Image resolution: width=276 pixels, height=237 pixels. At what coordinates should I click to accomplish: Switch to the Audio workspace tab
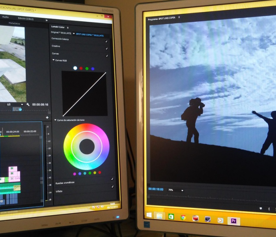click(x=6, y=17)
